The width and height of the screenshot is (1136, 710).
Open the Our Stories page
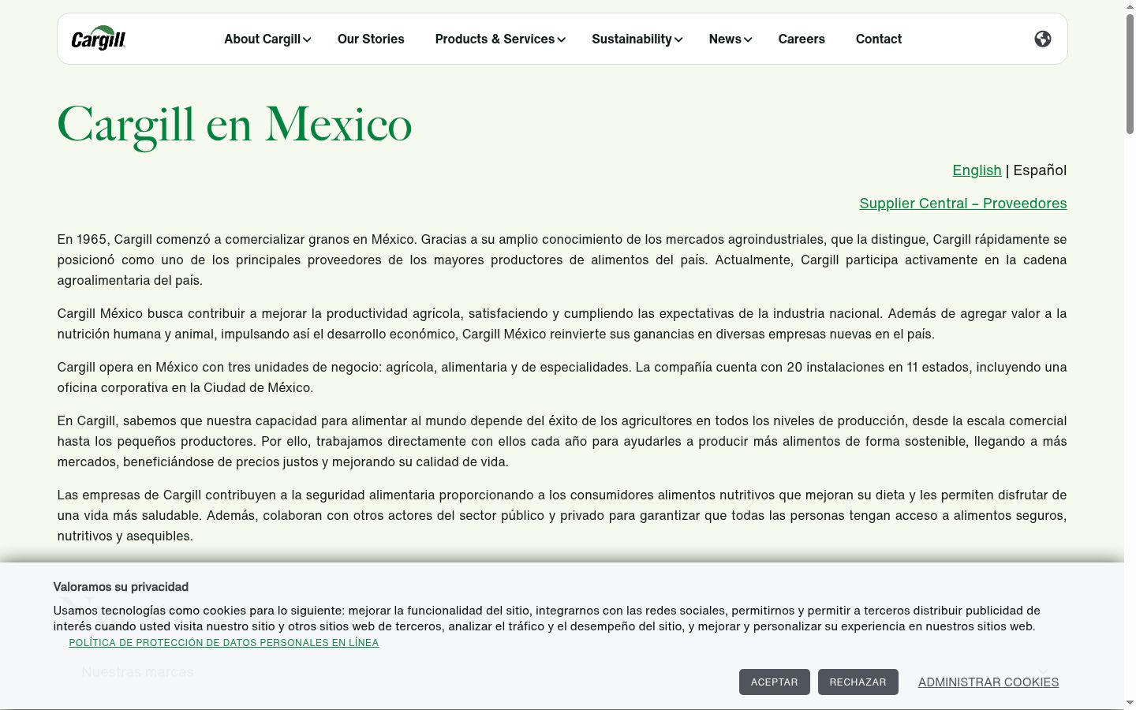[x=371, y=39]
